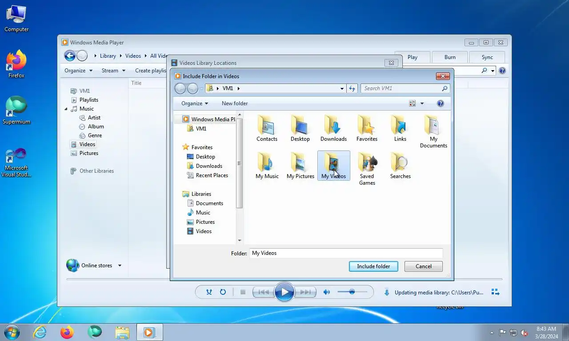Mute the volume speaker icon
Image resolution: width=569 pixels, height=341 pixels.
327,292
